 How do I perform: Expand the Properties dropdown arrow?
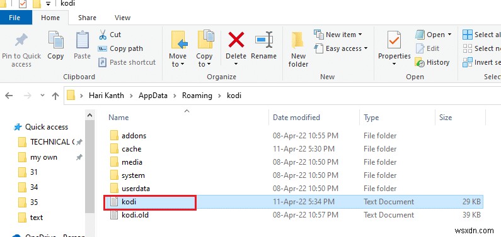point(394,64)
